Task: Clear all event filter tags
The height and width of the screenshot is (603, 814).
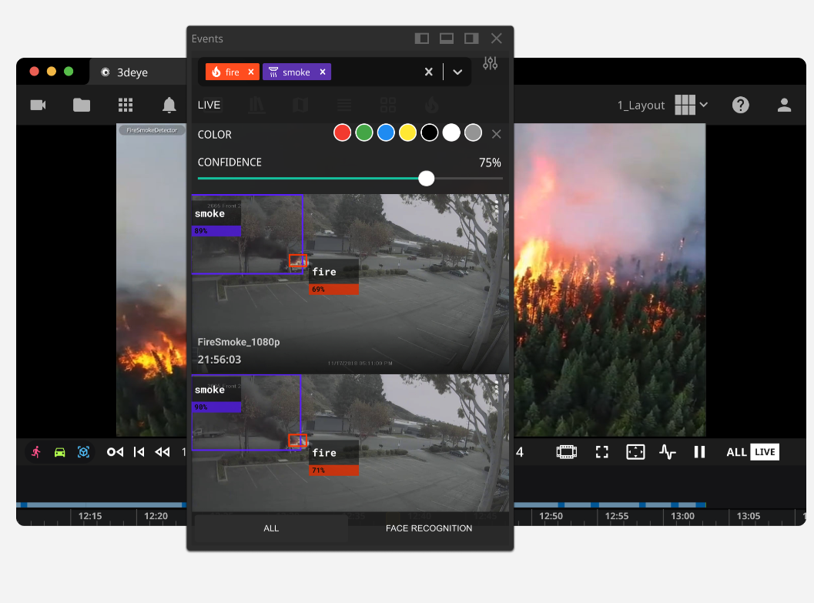Action: click(428, 72)
